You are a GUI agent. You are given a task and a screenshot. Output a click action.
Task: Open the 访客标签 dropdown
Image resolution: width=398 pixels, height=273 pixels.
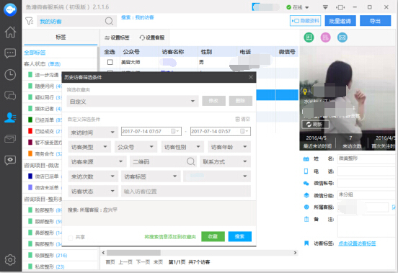pyautogui.click(x=151, y=176)
